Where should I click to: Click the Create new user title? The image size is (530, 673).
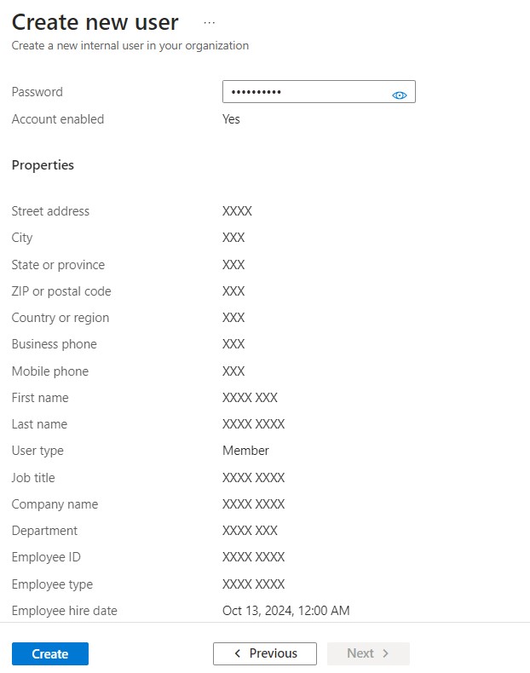pos(95,22)
